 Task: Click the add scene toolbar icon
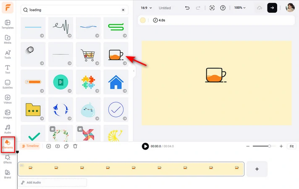tap(49, 146)
